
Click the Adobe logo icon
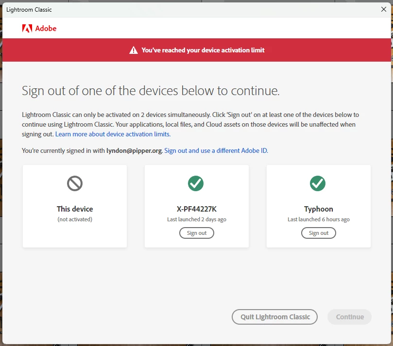tap(27, 29)
